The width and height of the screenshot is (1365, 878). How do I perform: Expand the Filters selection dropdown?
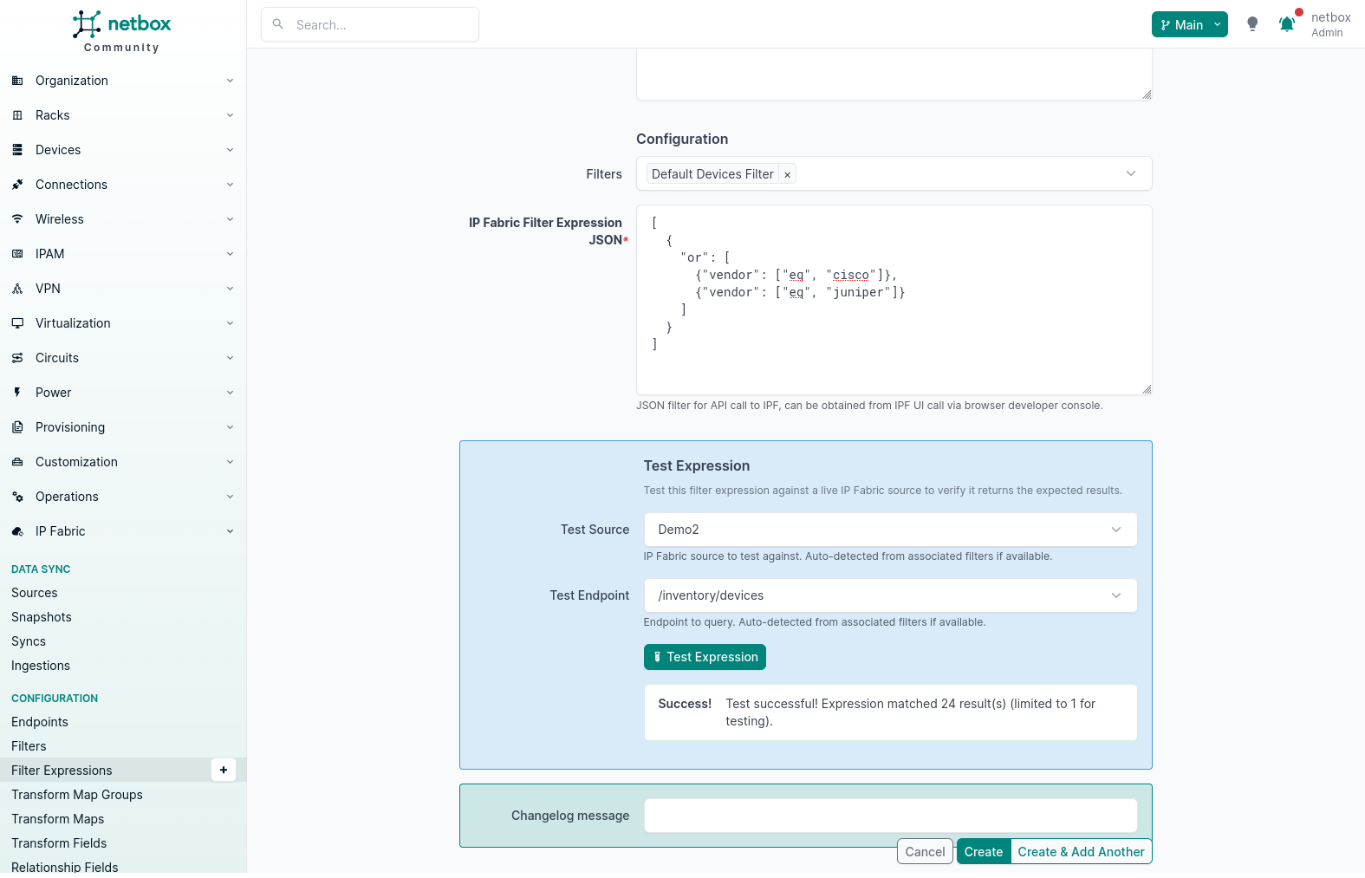1130,173
